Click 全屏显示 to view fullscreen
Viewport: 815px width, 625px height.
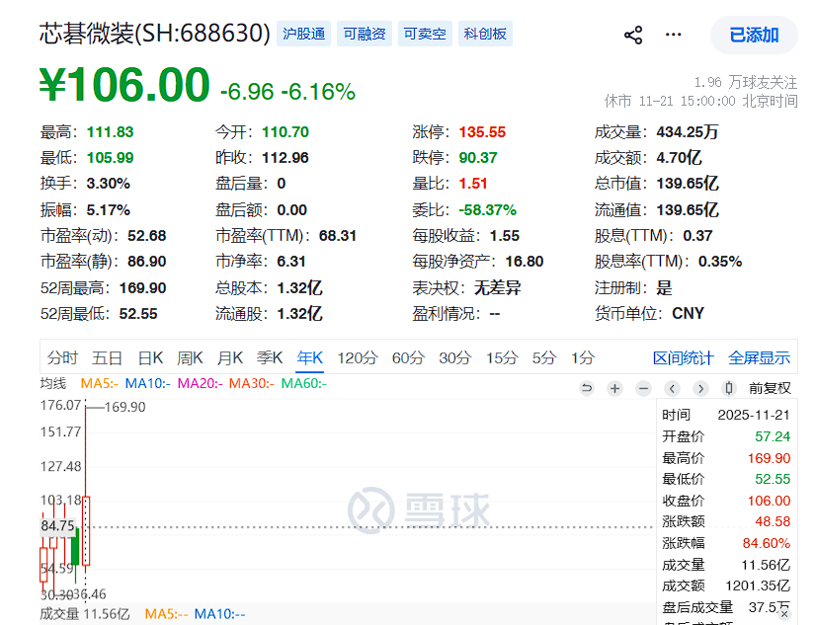(759, 358)
